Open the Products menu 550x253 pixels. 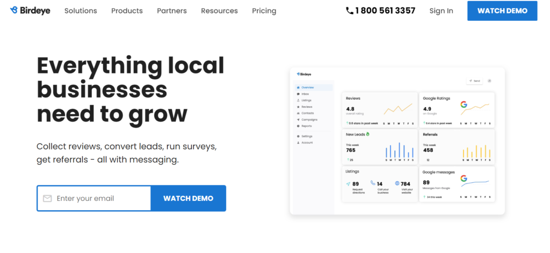(127, 11)
